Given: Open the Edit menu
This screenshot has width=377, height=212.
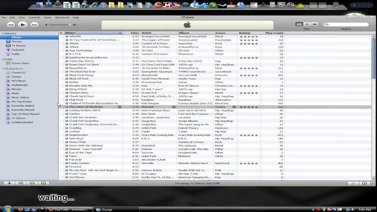Looking at the screenshot, I should click(12, 17).
